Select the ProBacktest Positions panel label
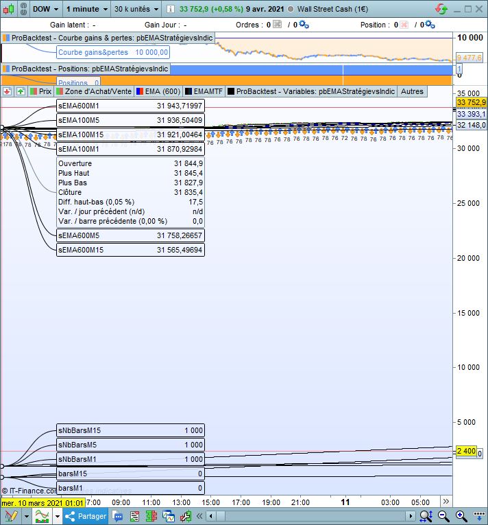The image size is (488, 525). (86, 69)
